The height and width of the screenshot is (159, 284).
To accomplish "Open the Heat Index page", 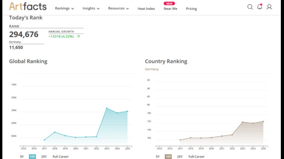I will [146, 9].
